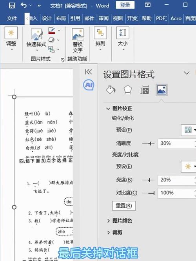Open the 文件 menu
This screenshot has width=196, height=261.
click(x=12, y=18)
